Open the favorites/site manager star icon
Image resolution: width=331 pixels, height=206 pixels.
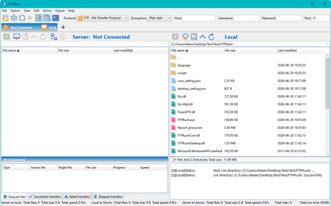(6, 18)
